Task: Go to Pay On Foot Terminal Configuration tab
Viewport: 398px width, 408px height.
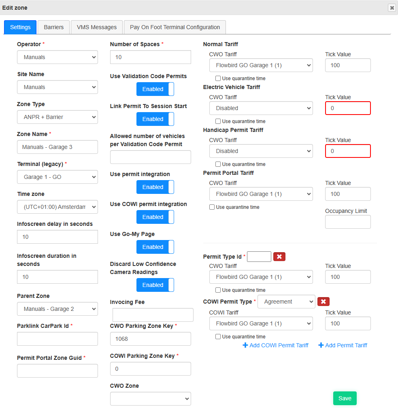Action: point(175,27)
